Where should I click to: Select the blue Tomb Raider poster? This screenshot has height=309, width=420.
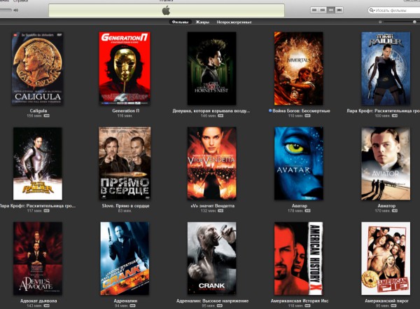click(x=386, y=69)
